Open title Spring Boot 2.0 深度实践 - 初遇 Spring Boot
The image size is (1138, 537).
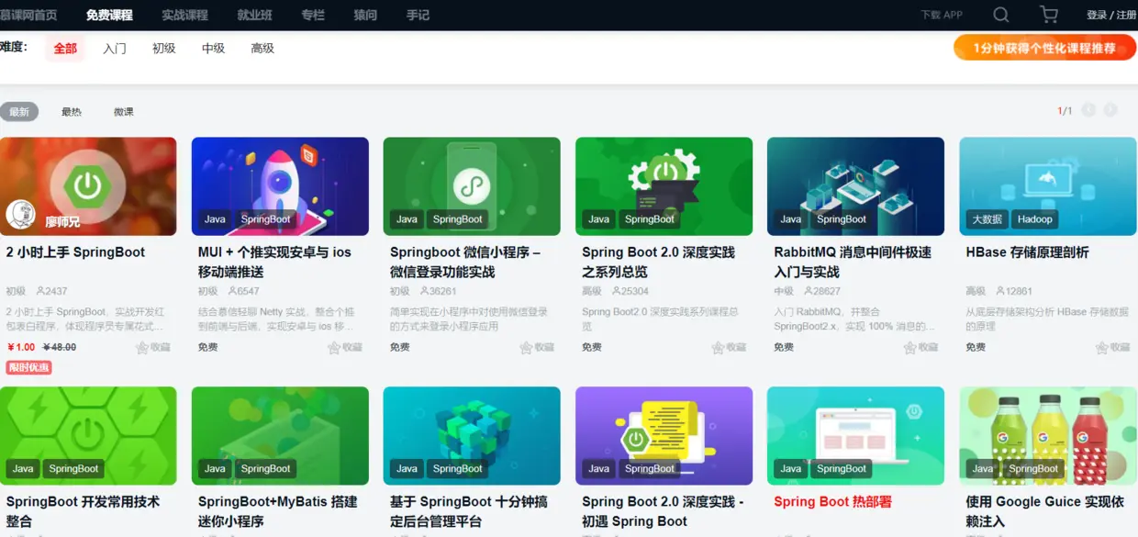click(662, 511)
